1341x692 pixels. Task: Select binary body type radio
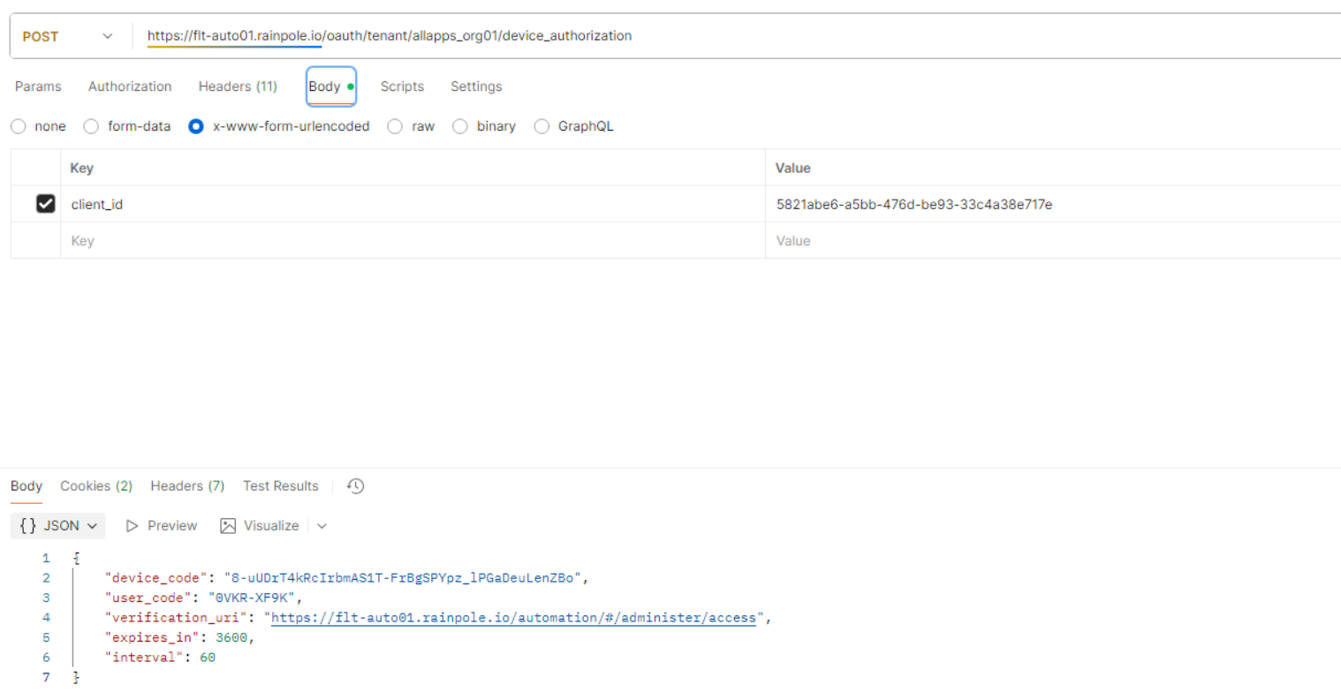pos(459,126)
